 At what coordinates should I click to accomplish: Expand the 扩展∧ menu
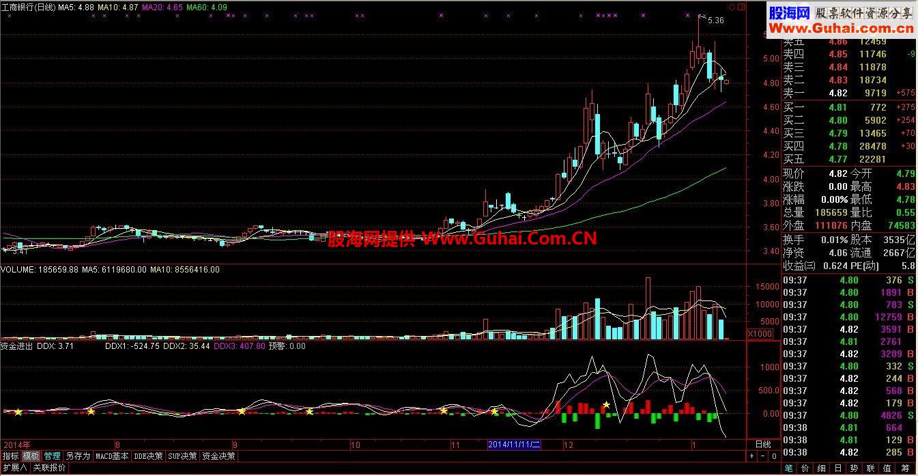click(14, 468)
